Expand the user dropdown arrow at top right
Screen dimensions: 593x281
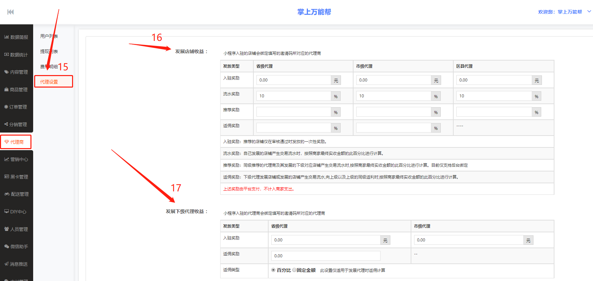(589, 11)
